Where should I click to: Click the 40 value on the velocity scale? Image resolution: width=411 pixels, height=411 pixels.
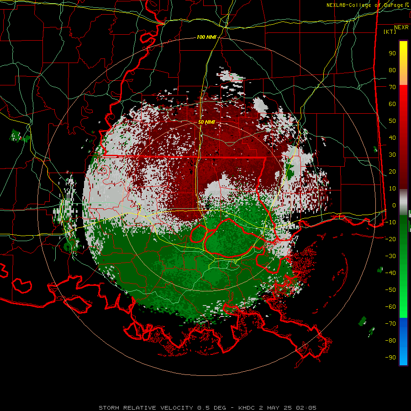coord(392,138)
